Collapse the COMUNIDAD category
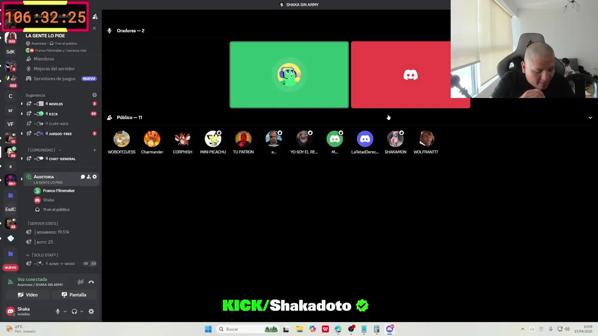 click(44, 150)
